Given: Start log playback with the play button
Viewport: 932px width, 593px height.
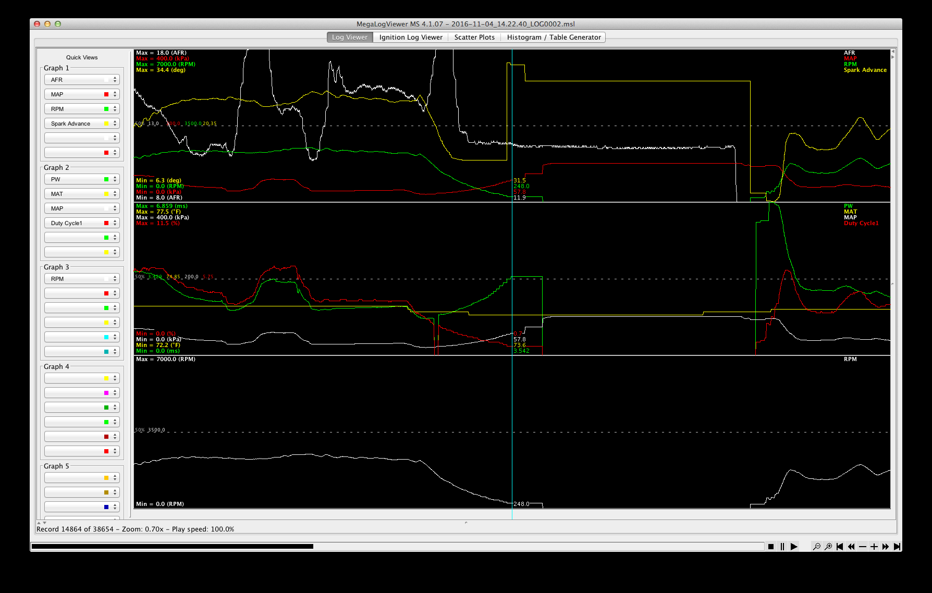Looking at the screenshot, I should pyautogui.click(x=794, y=547).
